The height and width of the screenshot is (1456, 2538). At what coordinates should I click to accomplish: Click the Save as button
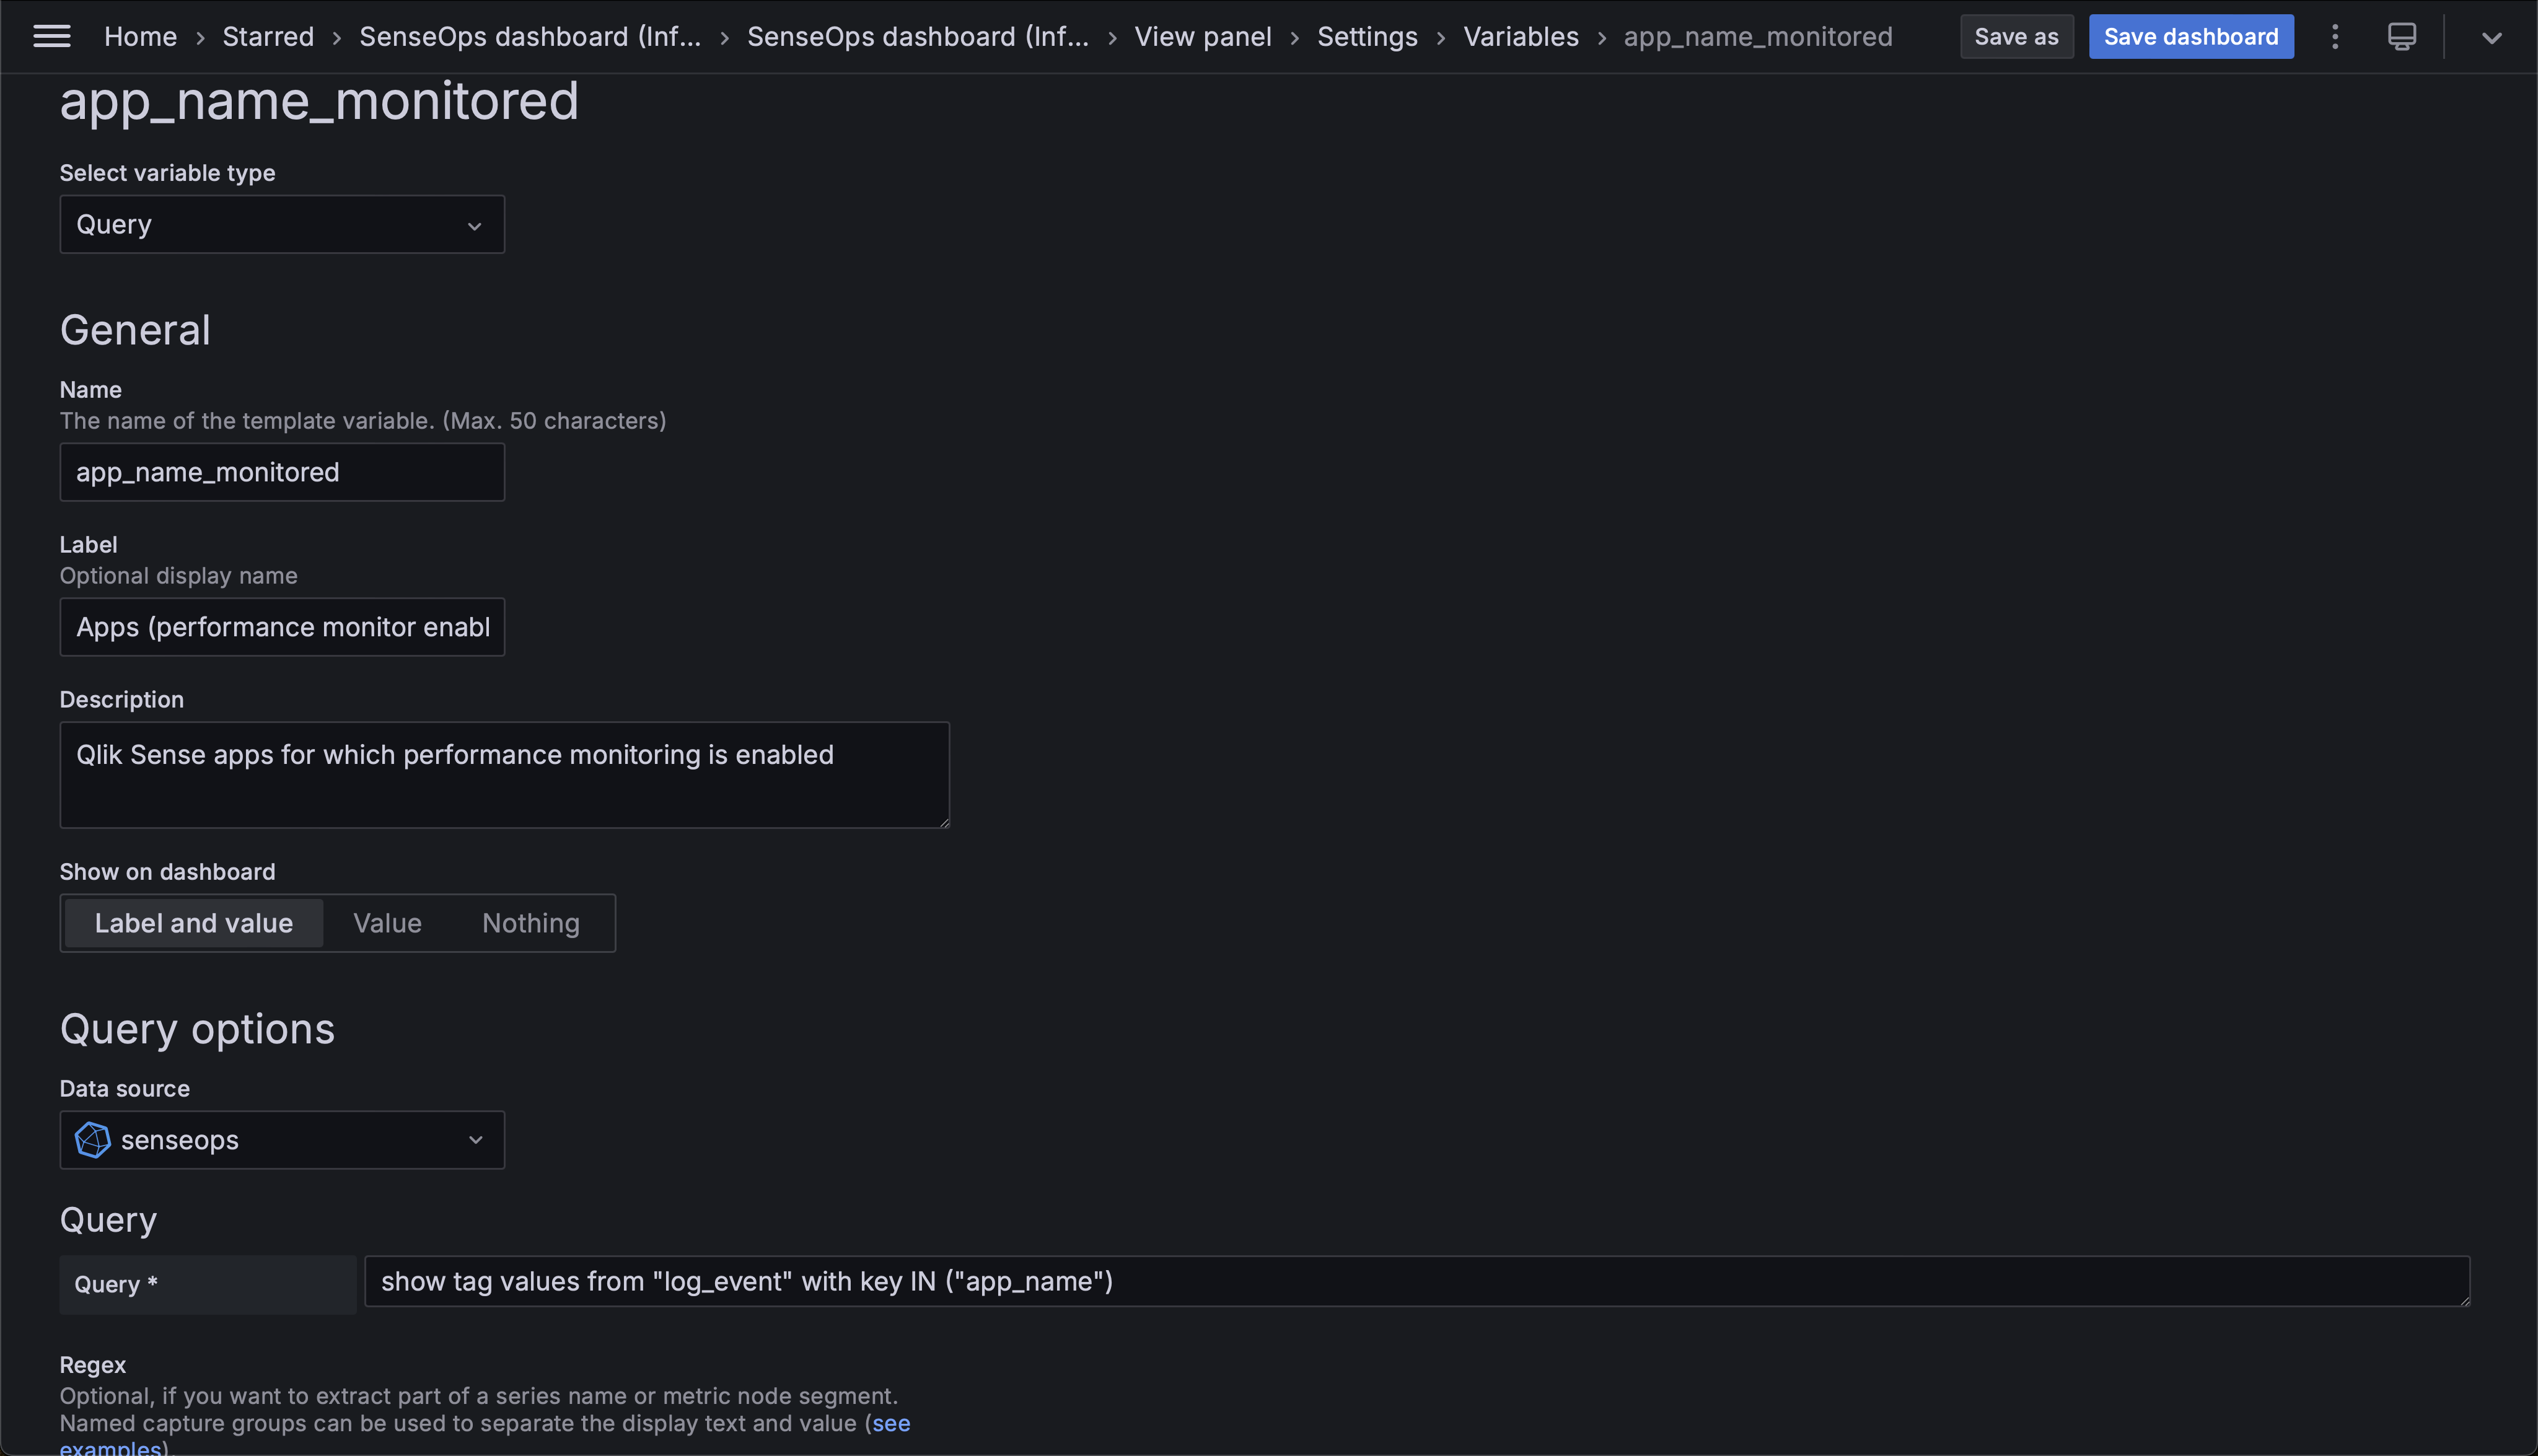[2015, 36]
